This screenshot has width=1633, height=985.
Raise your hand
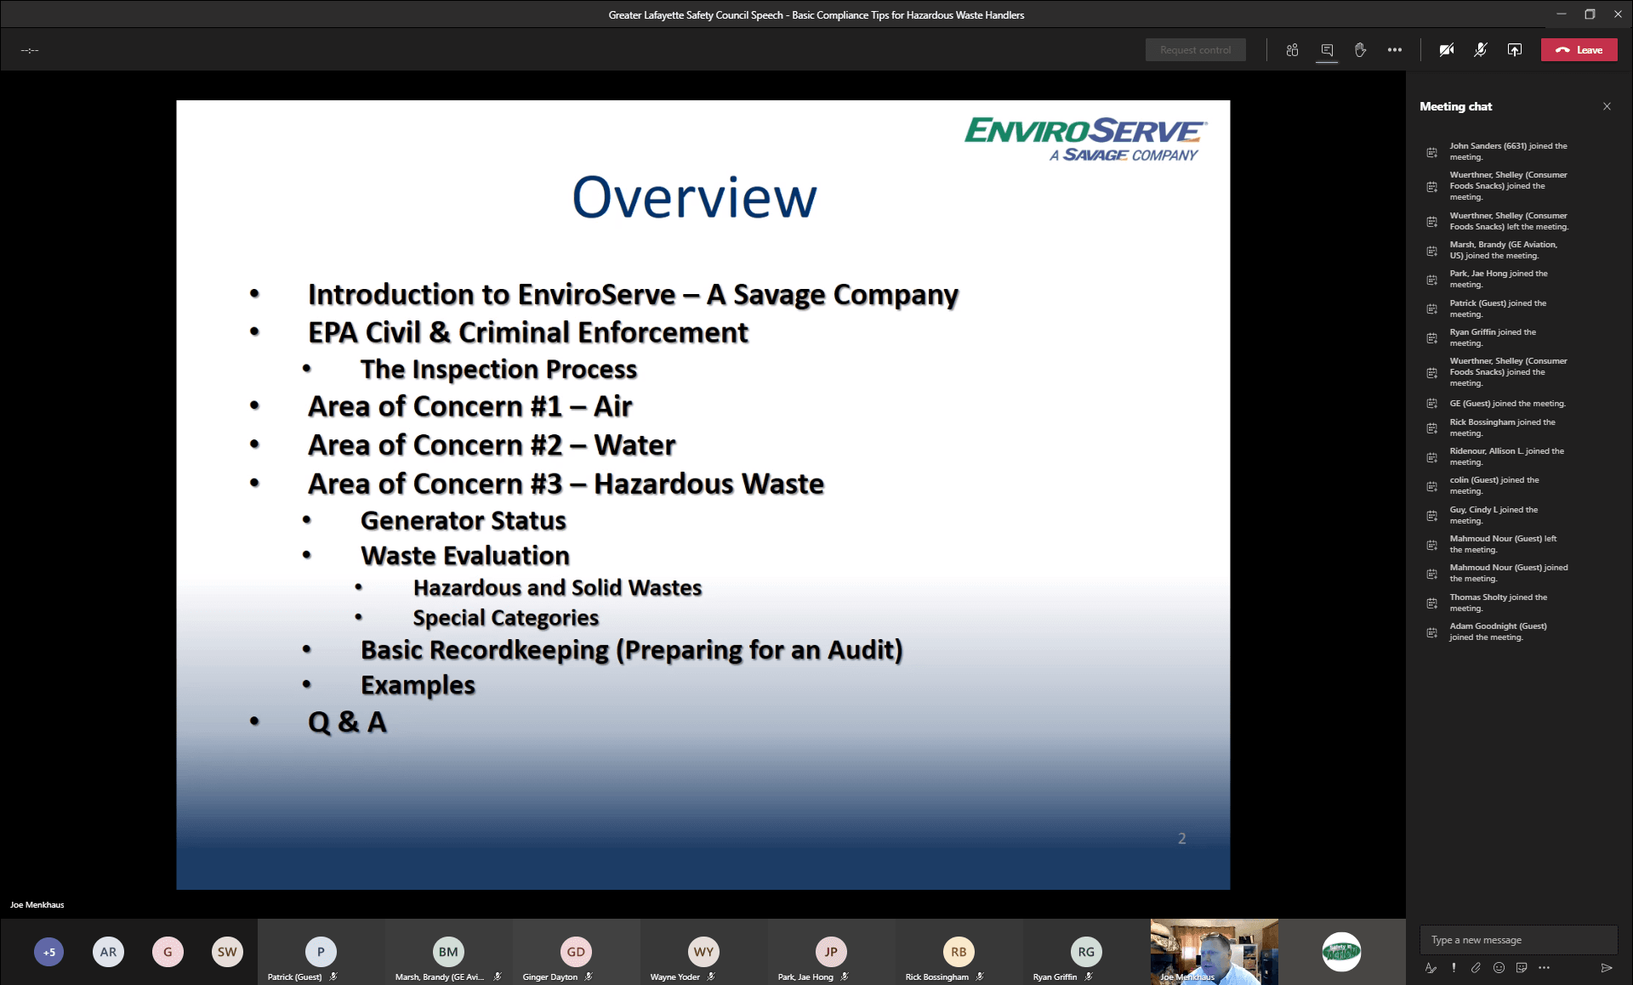click(1360, 49)
